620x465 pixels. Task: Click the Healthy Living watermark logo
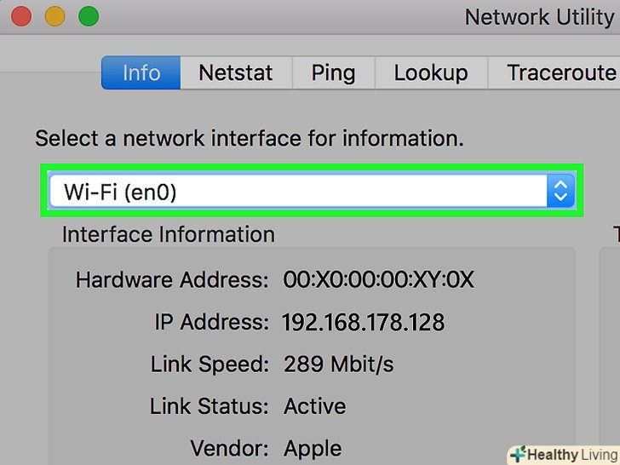564,454
